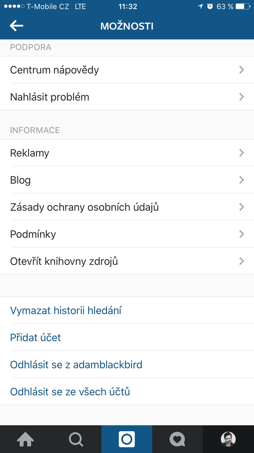Open profile via avatar thumbnail
Image resolution: width=254 pixels, height=453 pixels.
(228, 439)
